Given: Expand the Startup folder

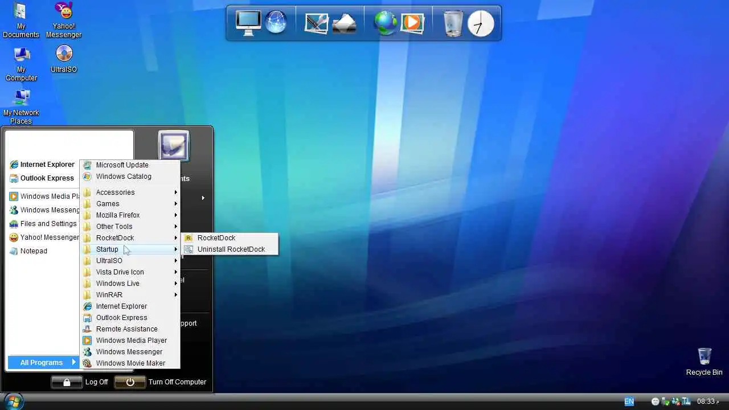Looking at the screenshot, I should (x=130, y=249).
